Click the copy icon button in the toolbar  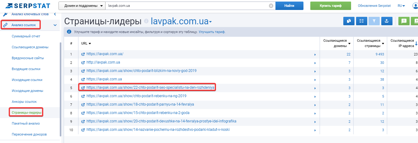[349, 21]
